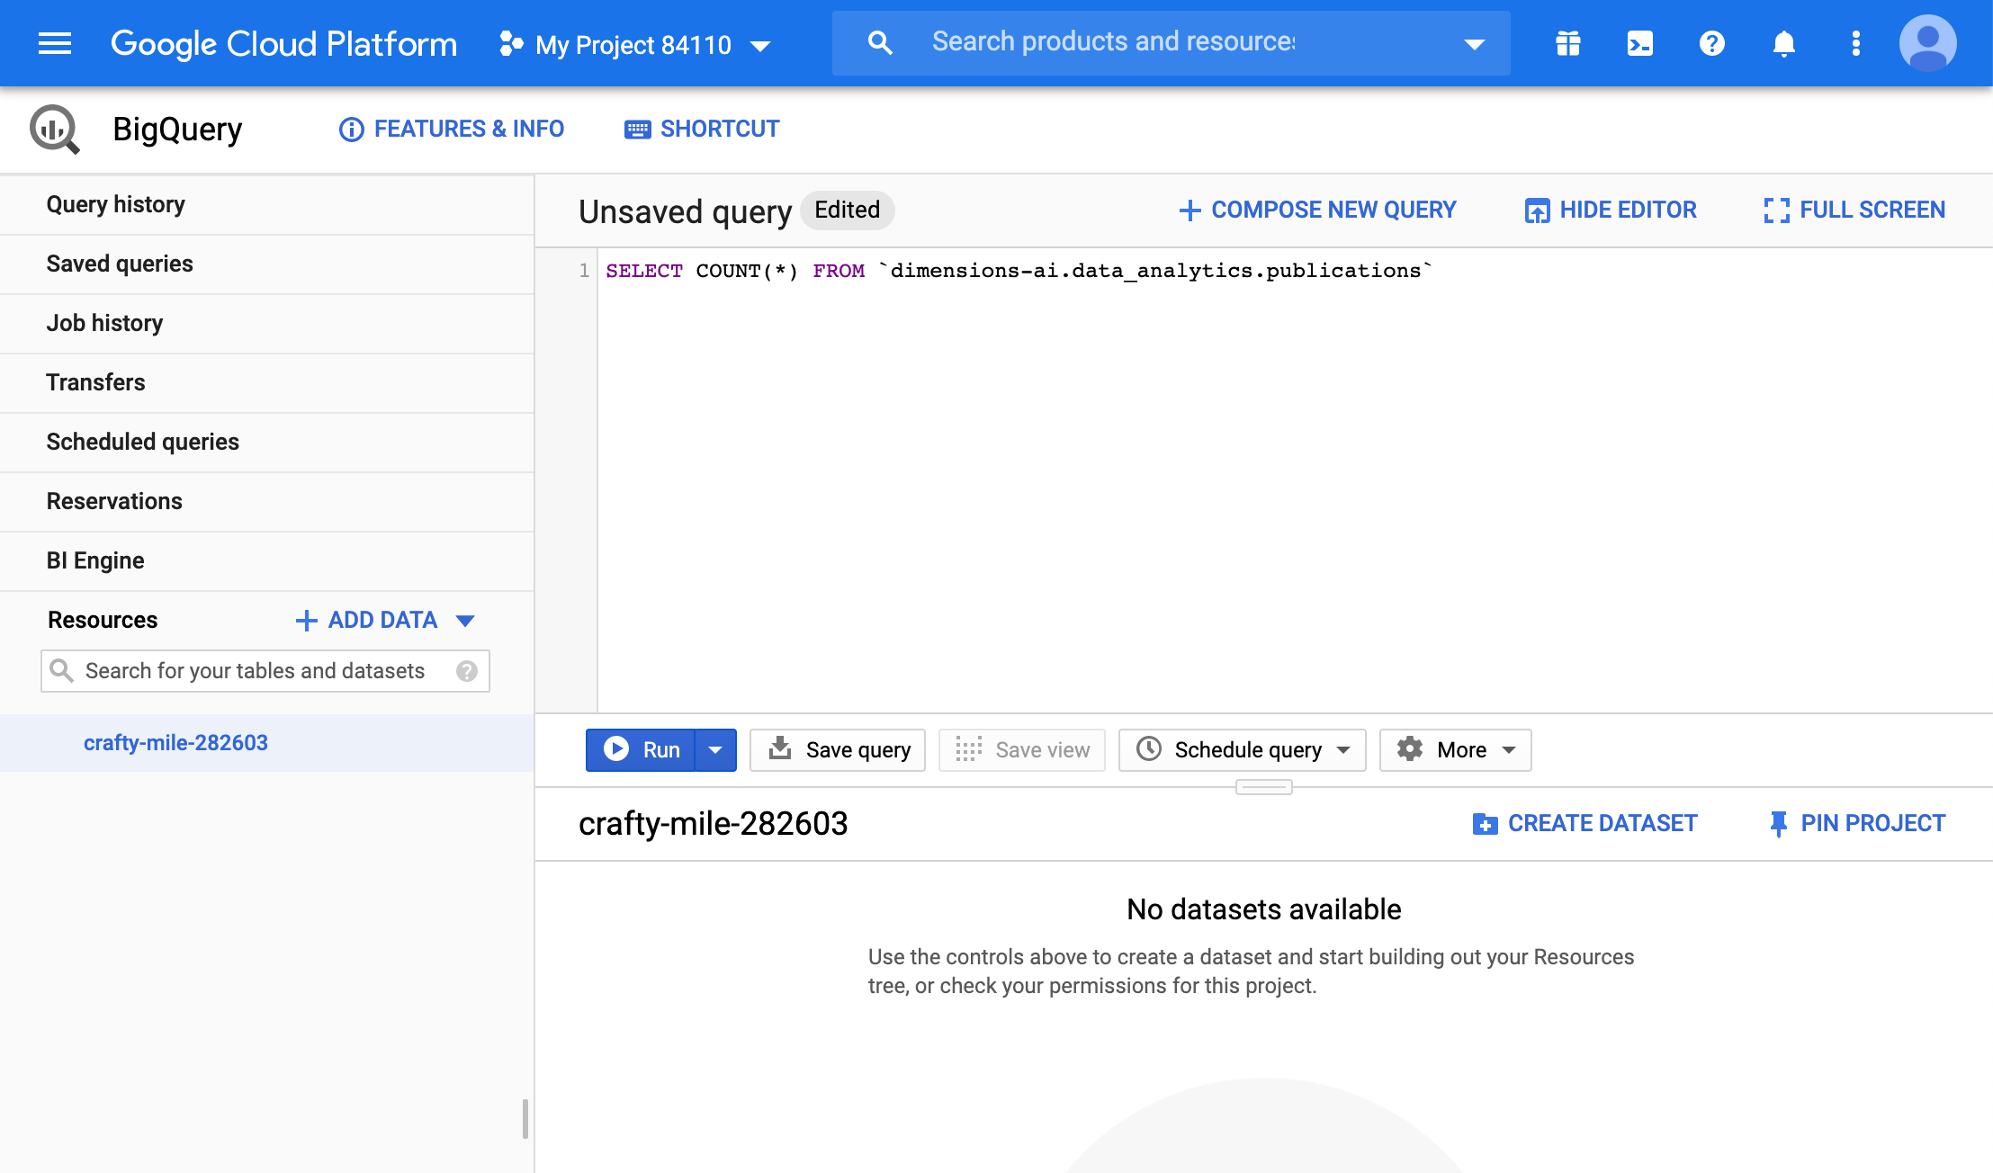This screenshot has width=1993, height=1173.
Task: Click the crafty-mile-282603 heading in details pane
Action: (714, 823)
